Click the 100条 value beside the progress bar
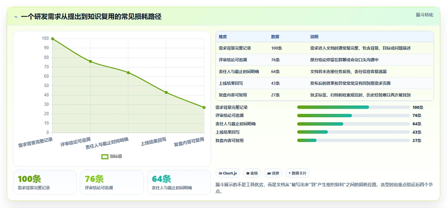The width and height of the screenshot is (447, 208). 418,108
